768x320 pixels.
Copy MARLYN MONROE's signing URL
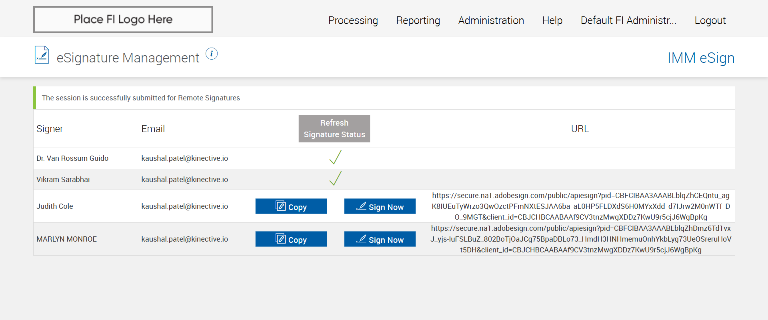tap(291, 239)
